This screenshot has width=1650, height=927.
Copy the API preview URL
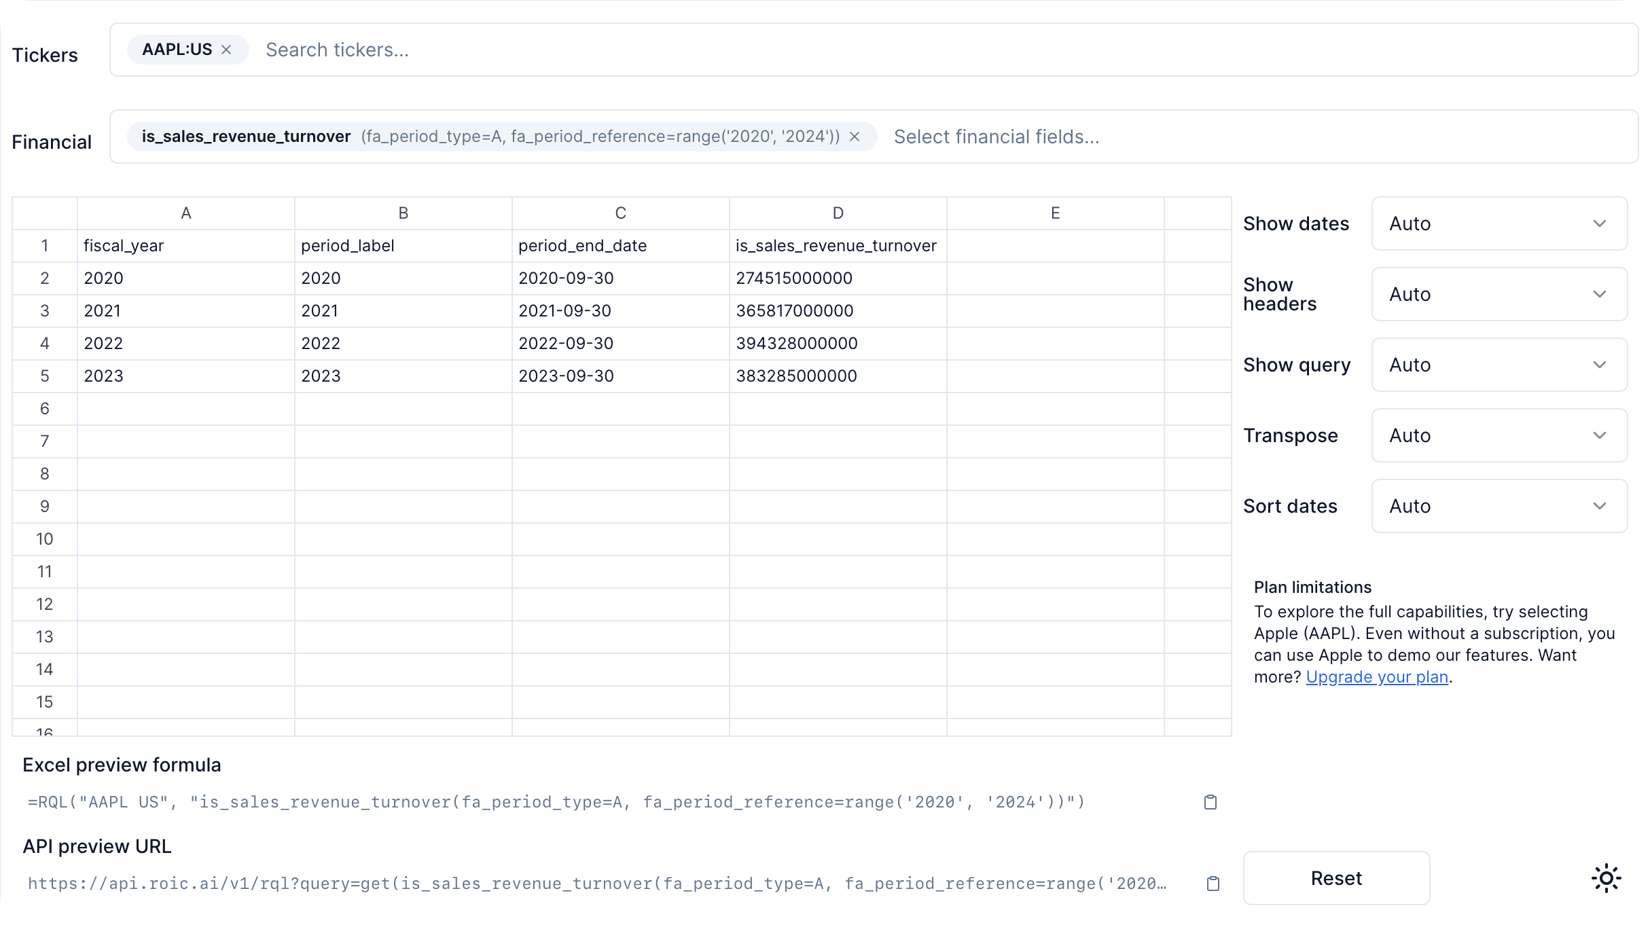(x=1213, y=884)
